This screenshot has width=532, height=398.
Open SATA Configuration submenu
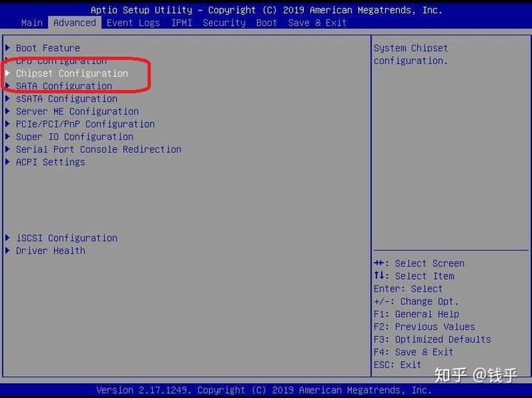pos(64,86)
